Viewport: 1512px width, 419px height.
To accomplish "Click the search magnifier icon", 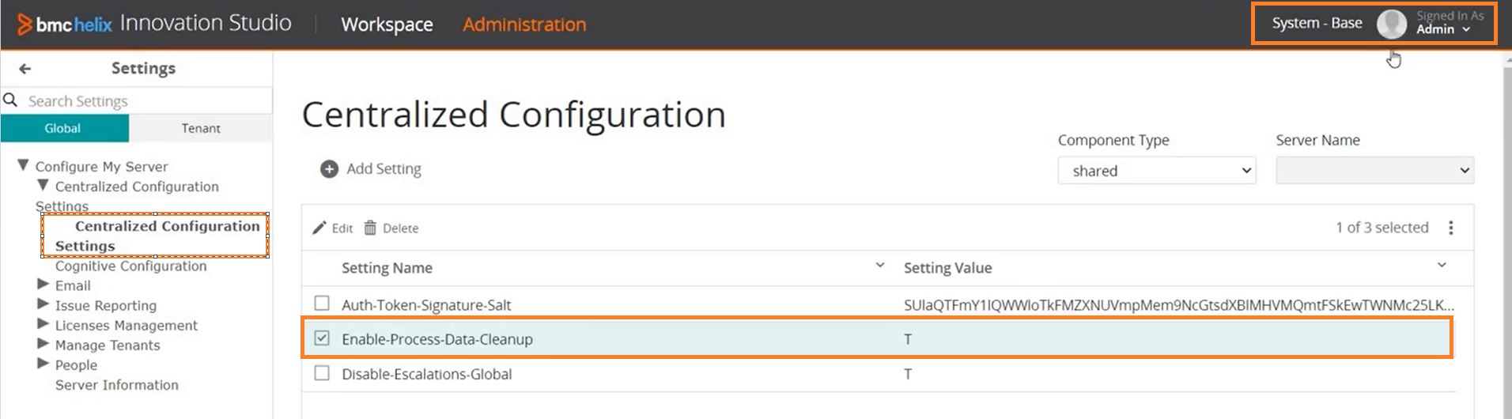I will [10, 100].
